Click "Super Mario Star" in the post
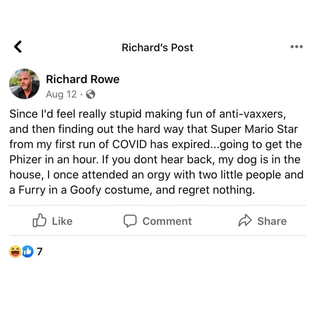This screenshot has height=311, width=315. pos(254,129)
